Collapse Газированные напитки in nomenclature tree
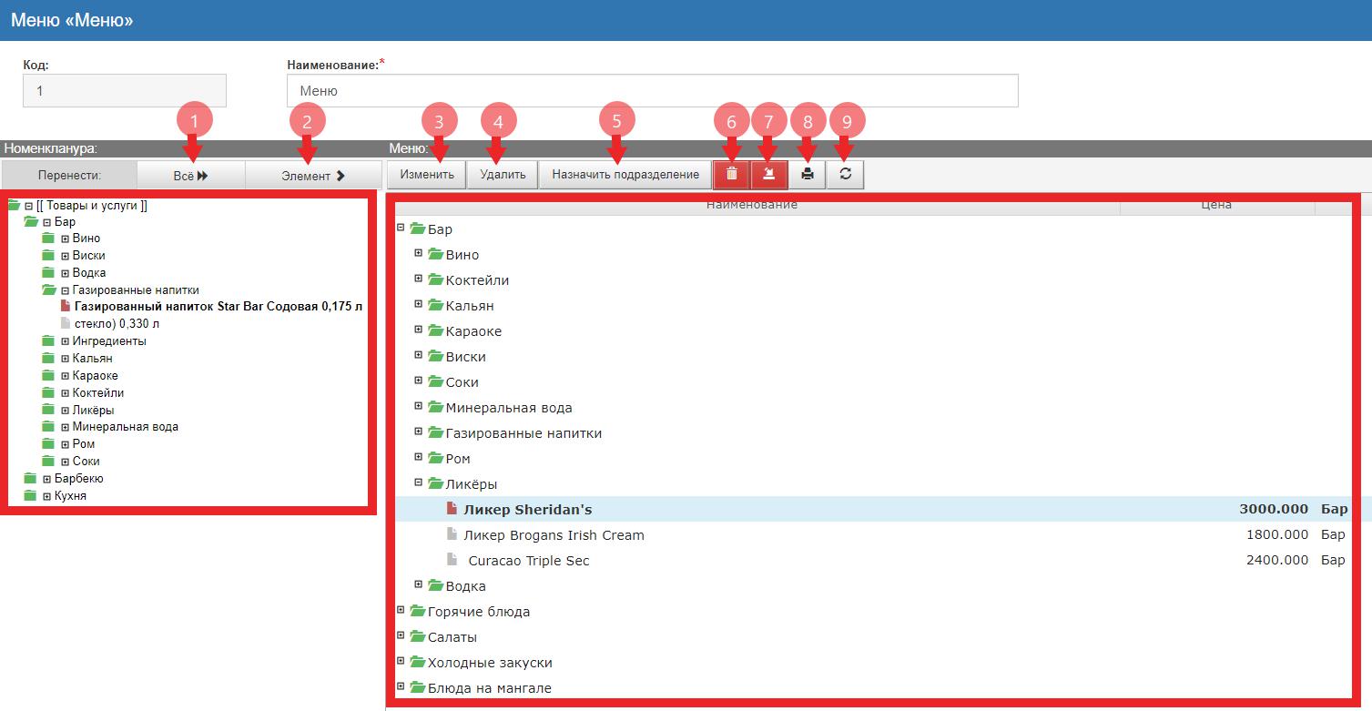The width and height of the screenshot is (1372, 711). tap(65, 290)
